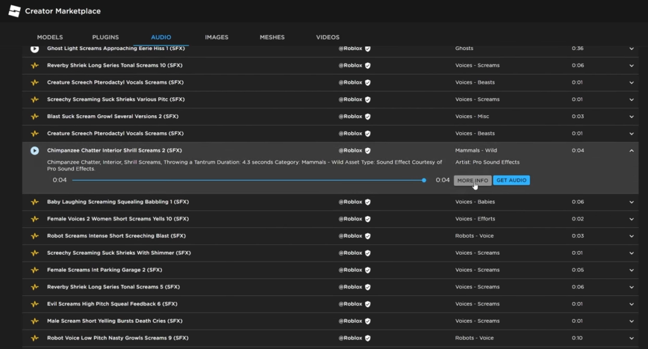648x349 pixels.
Task: Expand Reverby Shriek Tonal Screams 10 row
Action: click(632, 66)
